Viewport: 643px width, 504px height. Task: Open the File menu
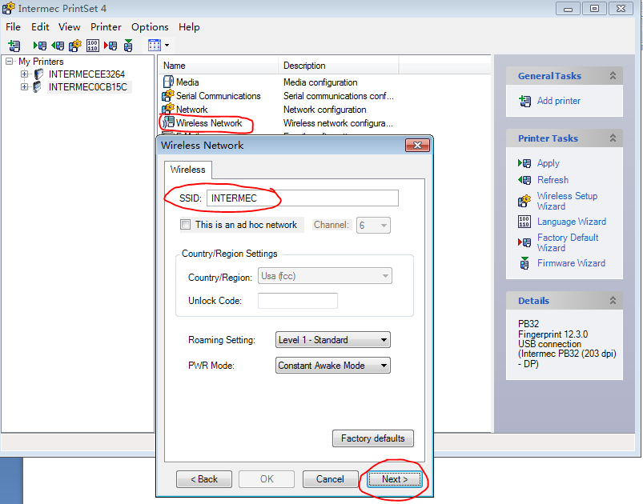[13, 27]
